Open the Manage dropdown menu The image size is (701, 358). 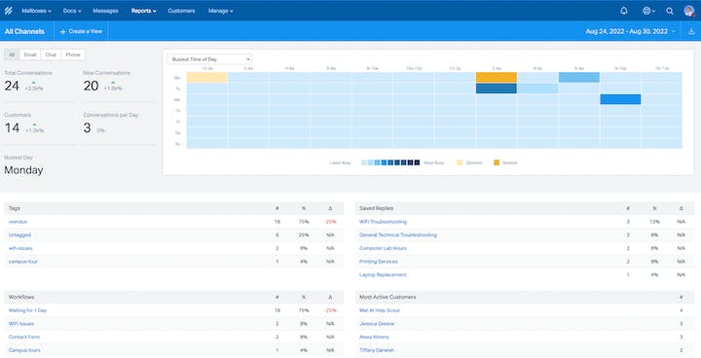pos(220,11)
